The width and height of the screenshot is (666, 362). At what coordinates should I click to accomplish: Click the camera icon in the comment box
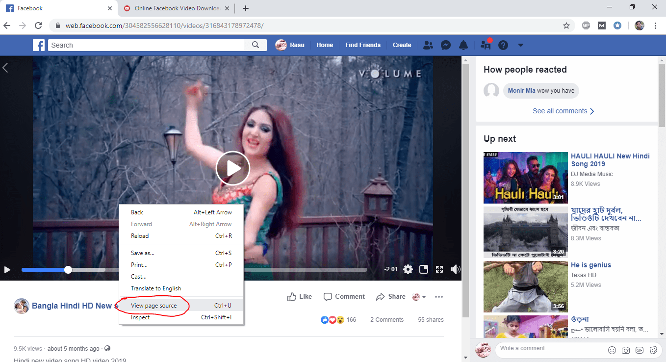tap(626, 350)
